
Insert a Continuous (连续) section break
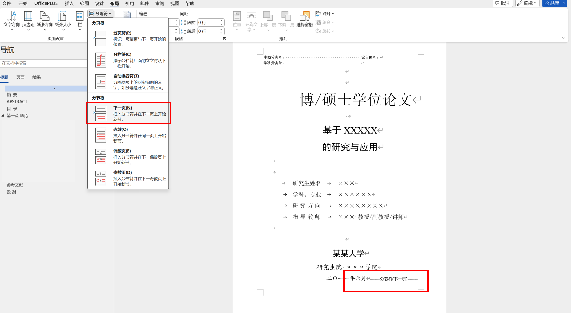pyautogui.click(x=128, y=135)
